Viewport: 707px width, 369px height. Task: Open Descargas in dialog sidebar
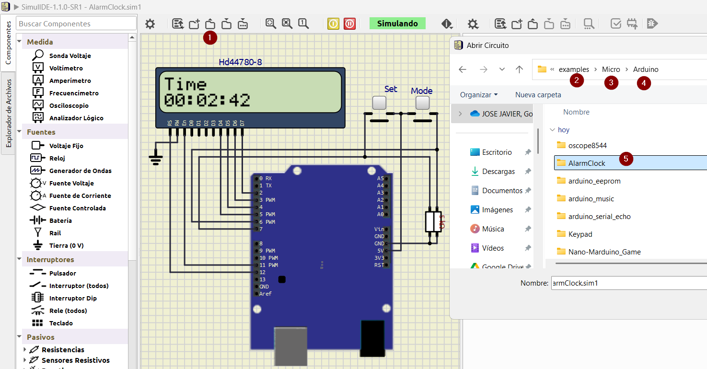point(494,172)
